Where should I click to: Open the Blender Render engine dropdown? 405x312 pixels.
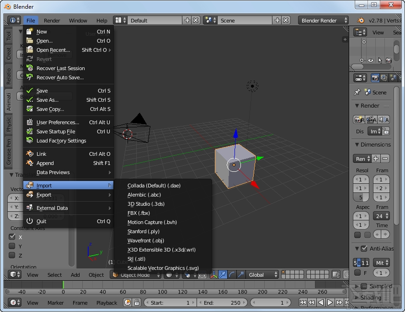coord(323,20)
